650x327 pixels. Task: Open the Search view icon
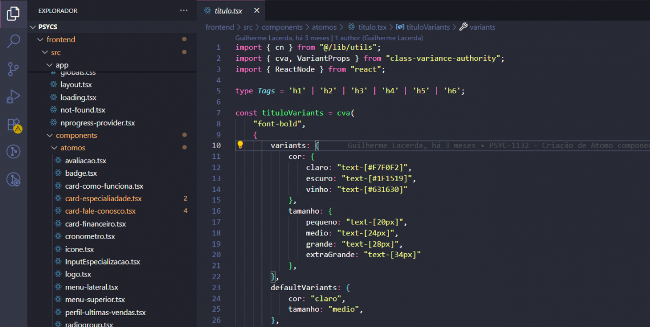click(14, 41)
